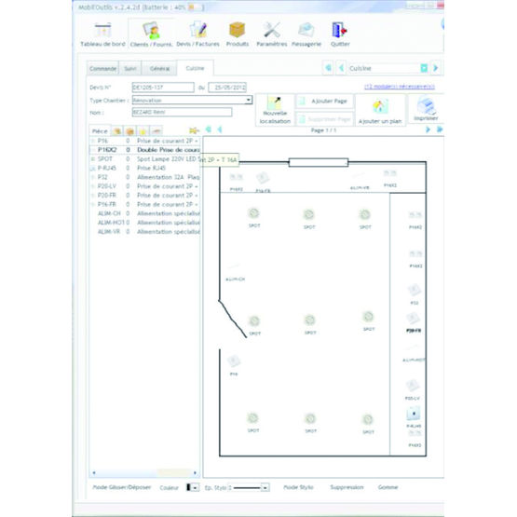Click Nouvelle localisation button
Viewport: 517px width, 517px height.
(275, 110)
